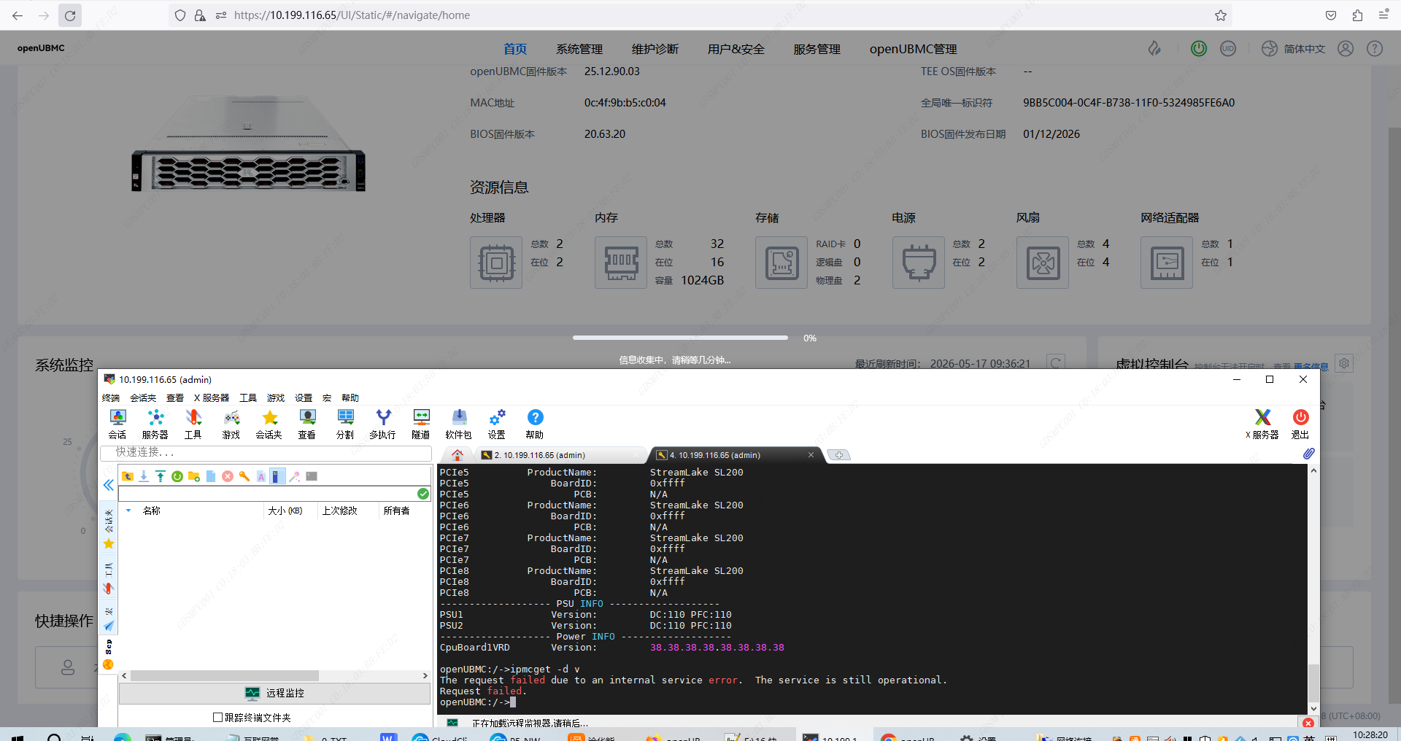Image resolution: width=1401 pixels, height=741 pixels.
Task: Toggle the blue highlighted SFTP toolbar button
Action: coord(277,476)
